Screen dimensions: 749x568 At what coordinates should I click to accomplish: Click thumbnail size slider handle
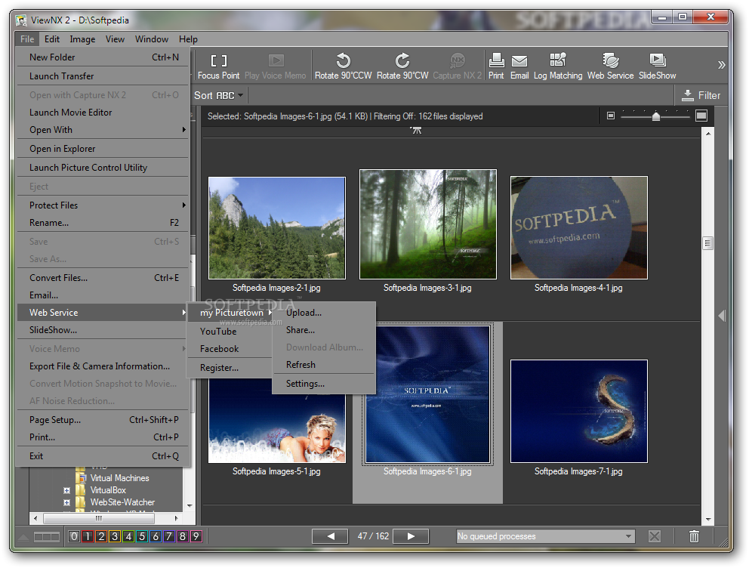coord(656,116)
